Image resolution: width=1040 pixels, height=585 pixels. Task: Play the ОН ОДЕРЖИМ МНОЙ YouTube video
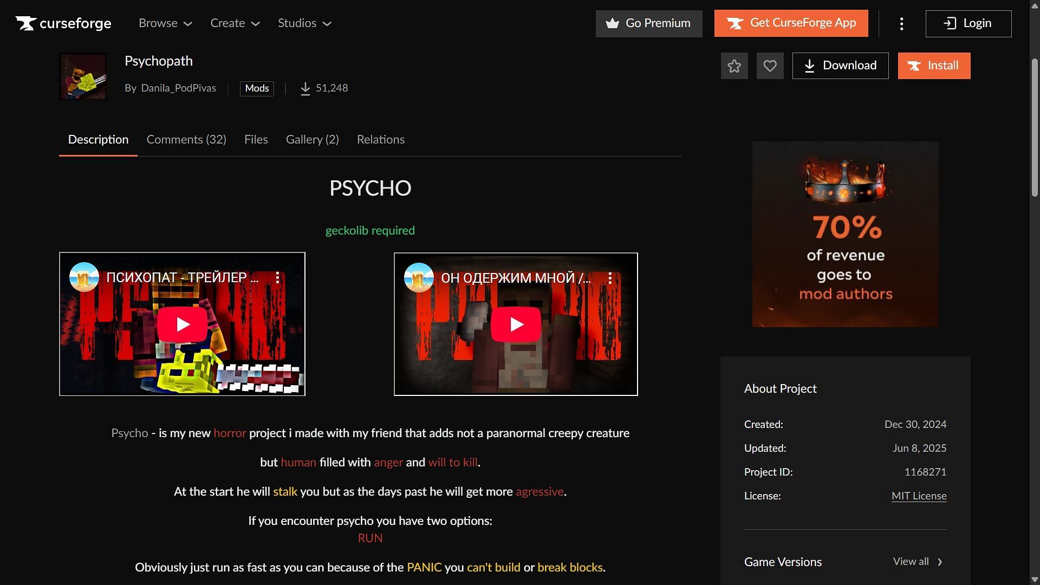point(516,324)
